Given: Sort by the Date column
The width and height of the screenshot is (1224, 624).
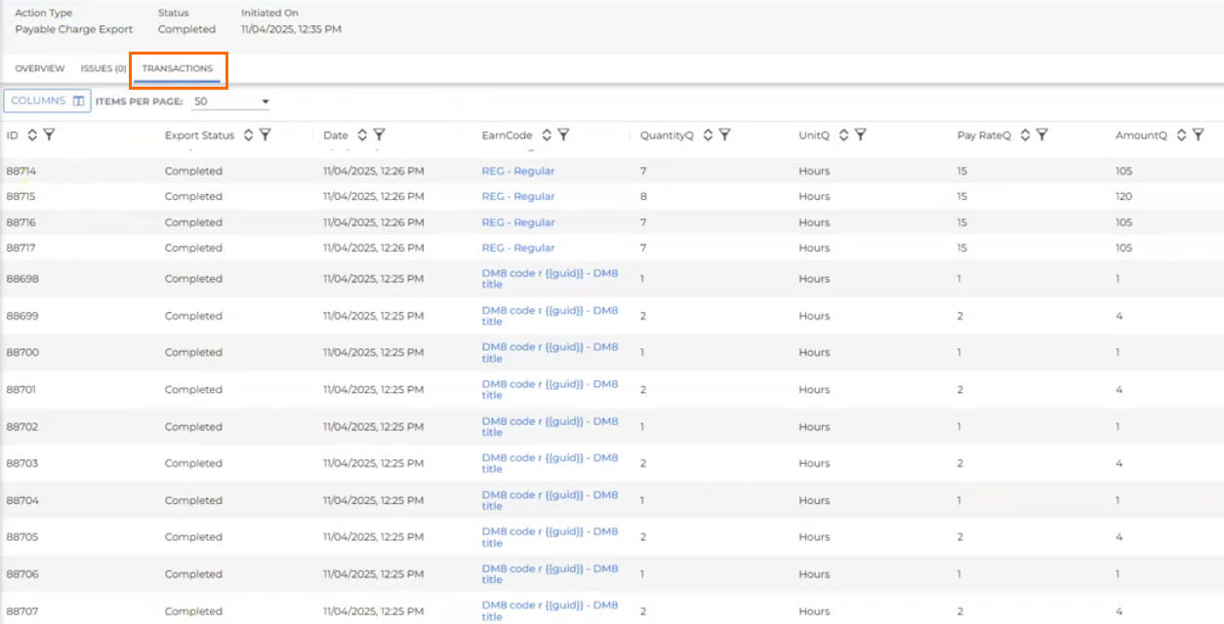Looking at the screenshot, I should [362, 136].
